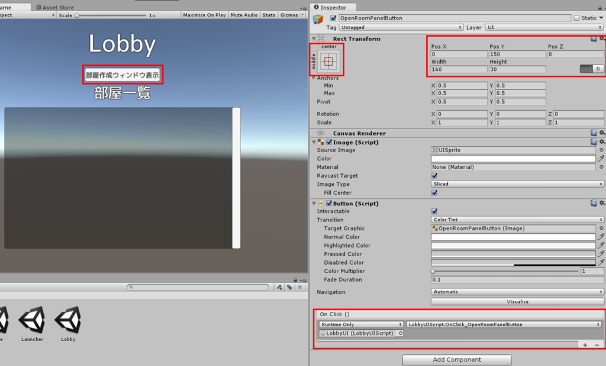Click the search by type icon in Project panel

(279, 287)
